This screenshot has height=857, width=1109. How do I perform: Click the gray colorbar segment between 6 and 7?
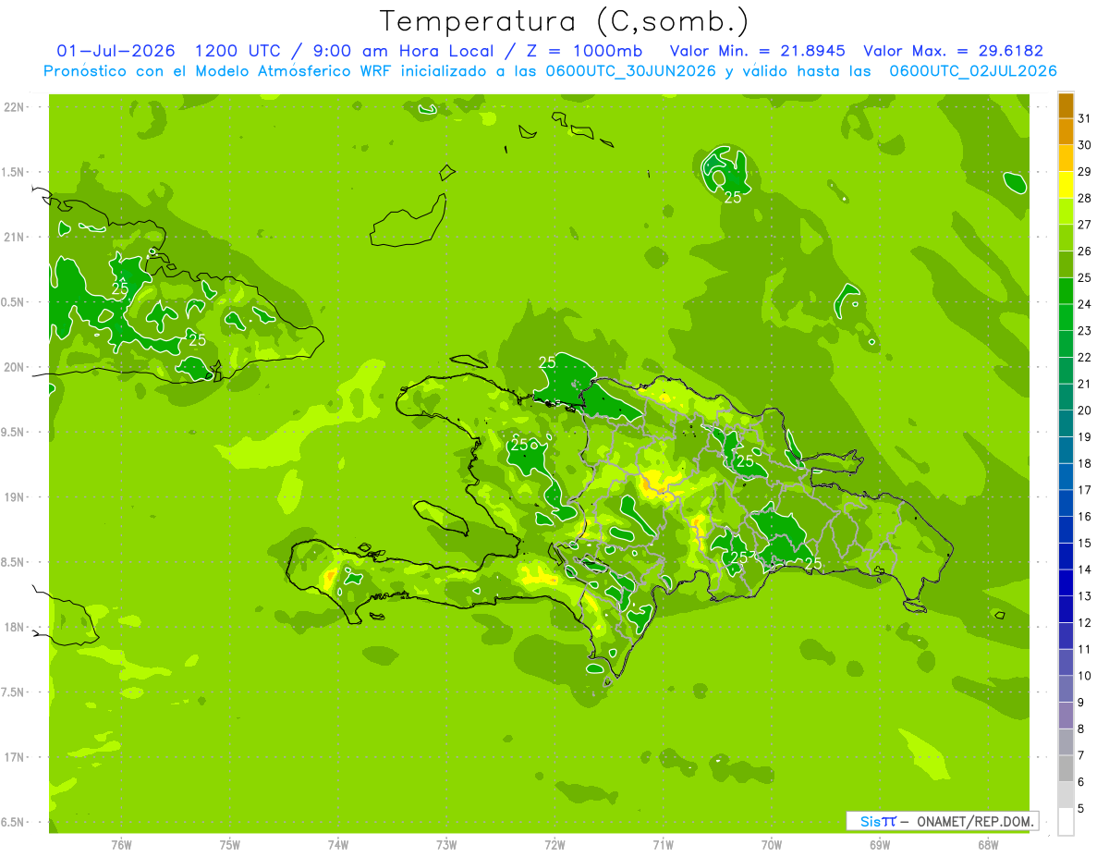[x=1066, y=768]
